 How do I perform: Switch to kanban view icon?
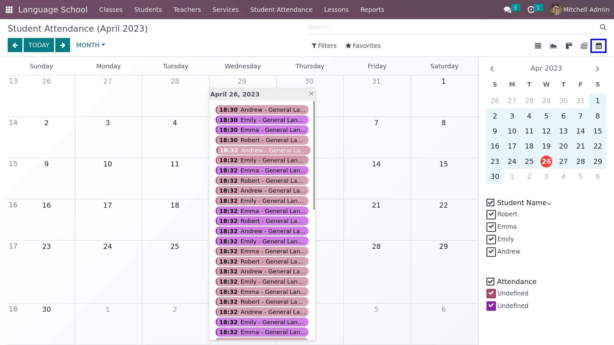click(569, 46)
